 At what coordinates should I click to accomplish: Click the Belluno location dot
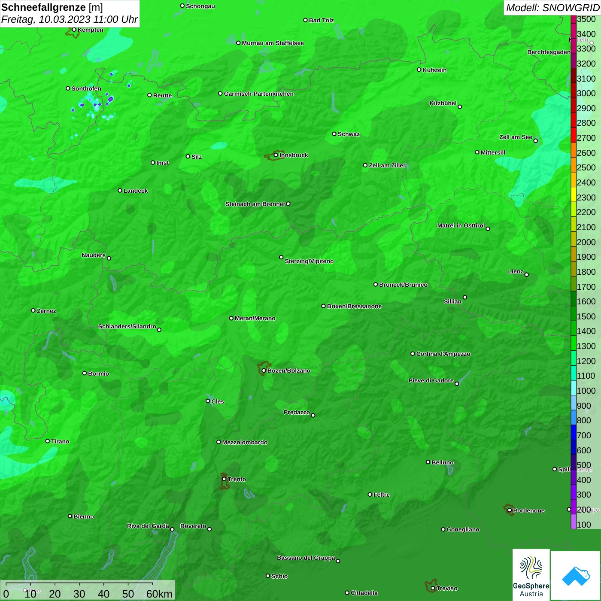(x=428, y=462)
